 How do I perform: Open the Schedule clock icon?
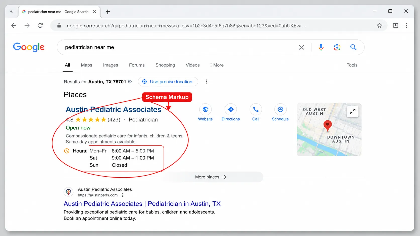pos(280,109)
